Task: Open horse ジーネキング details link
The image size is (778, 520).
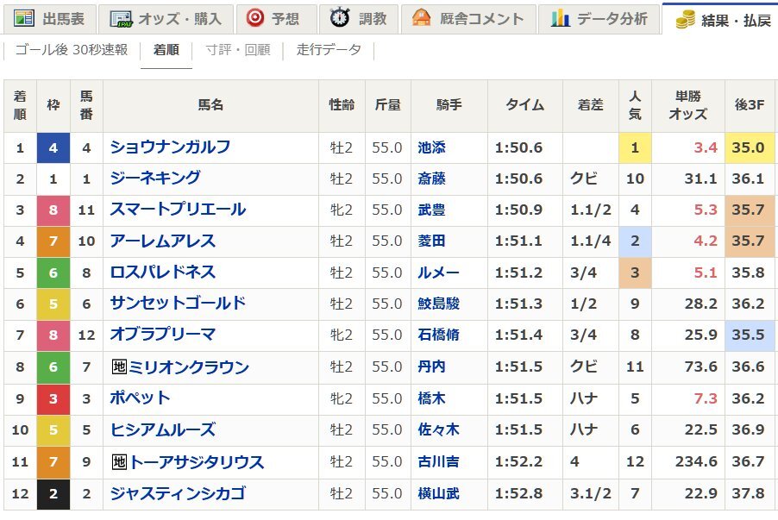Action: click(155, 179)
